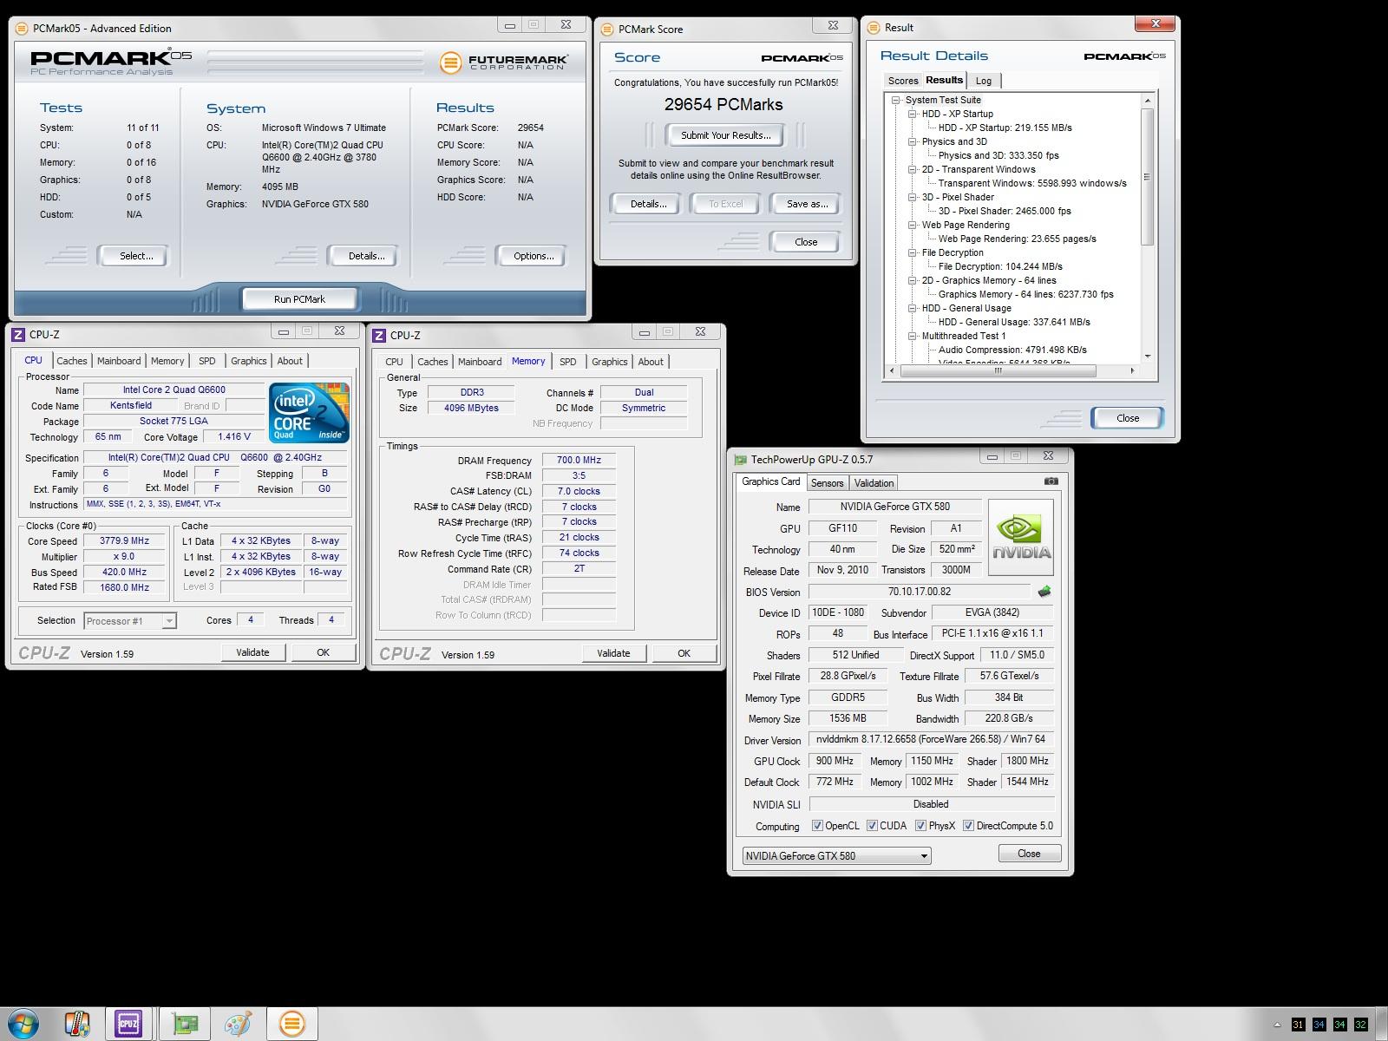The width and height of the screenshot is (1388, 1041).
Task: Click Save as... in PCMark Score
Action: point(807,204)
